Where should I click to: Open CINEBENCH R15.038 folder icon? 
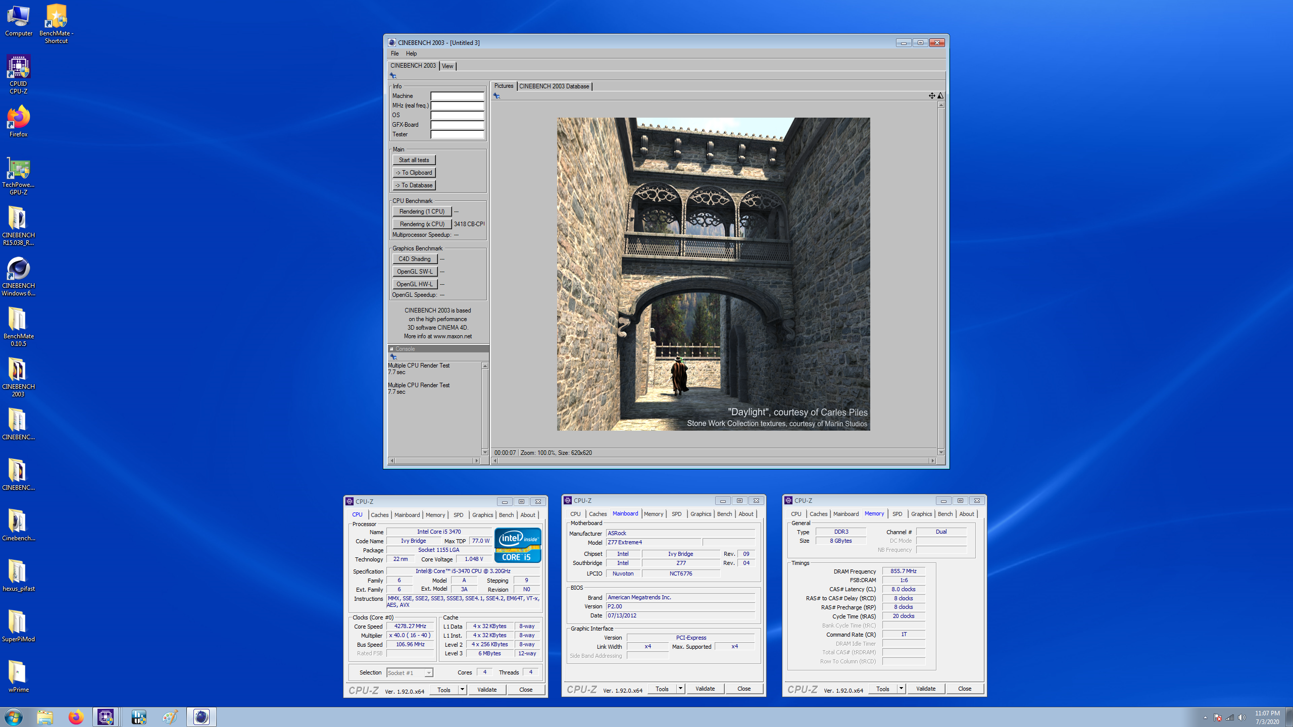[x=19, y=226]
